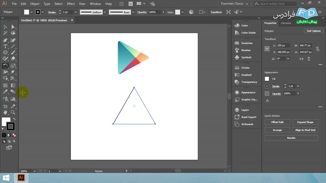Flip the shape horizontally

tap(301, 59)
